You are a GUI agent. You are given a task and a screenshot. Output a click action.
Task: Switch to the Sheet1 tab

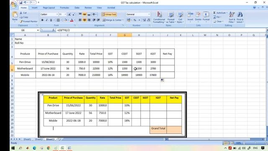(27, 139)
